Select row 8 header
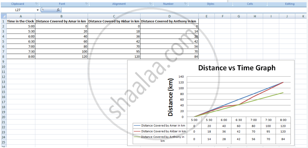 3,56
